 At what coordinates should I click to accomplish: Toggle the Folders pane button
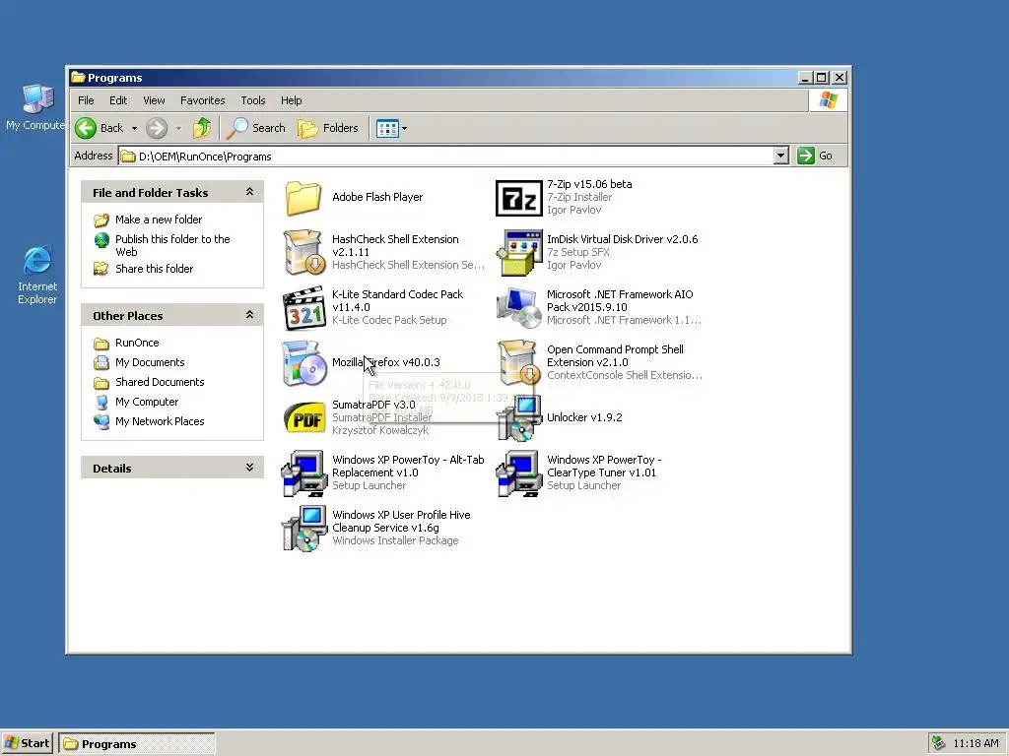[x=327, y=128]
